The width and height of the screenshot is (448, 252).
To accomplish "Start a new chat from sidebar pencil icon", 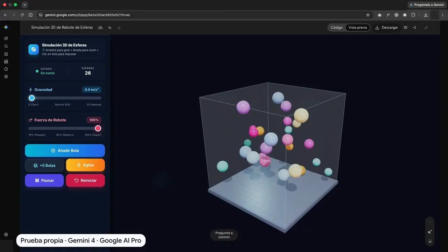I will pos(6,38).
